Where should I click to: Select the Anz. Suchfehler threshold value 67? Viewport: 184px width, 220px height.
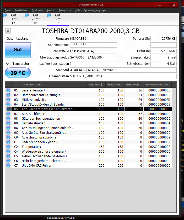pyautogui.click(x=140, y=114)
